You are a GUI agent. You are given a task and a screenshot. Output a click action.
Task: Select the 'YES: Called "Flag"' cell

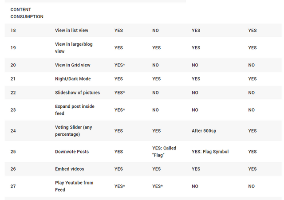tap(164, 152)
